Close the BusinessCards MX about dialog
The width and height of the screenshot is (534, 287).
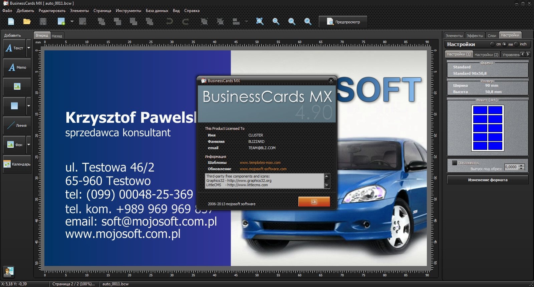point(331,80)
